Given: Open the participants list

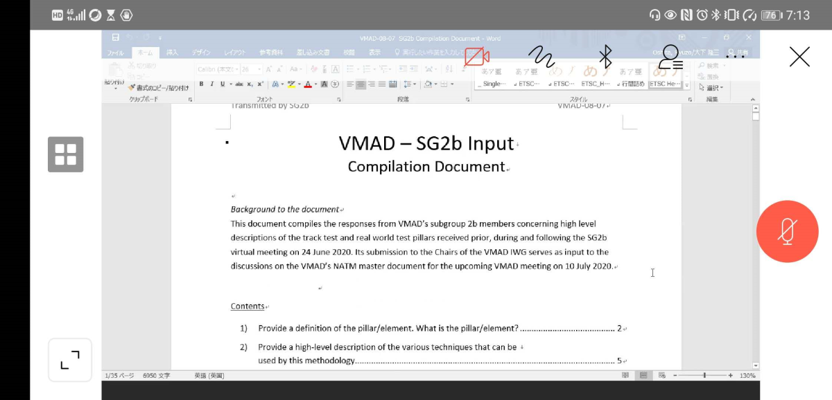Looking at the screenshot, I should [670, 57].
